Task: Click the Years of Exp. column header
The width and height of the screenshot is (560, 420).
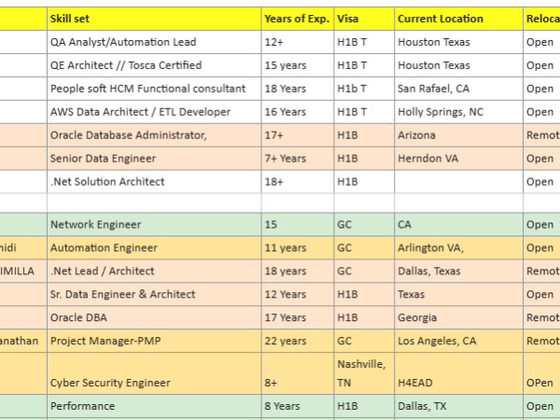Action: [x=297, y=19]
